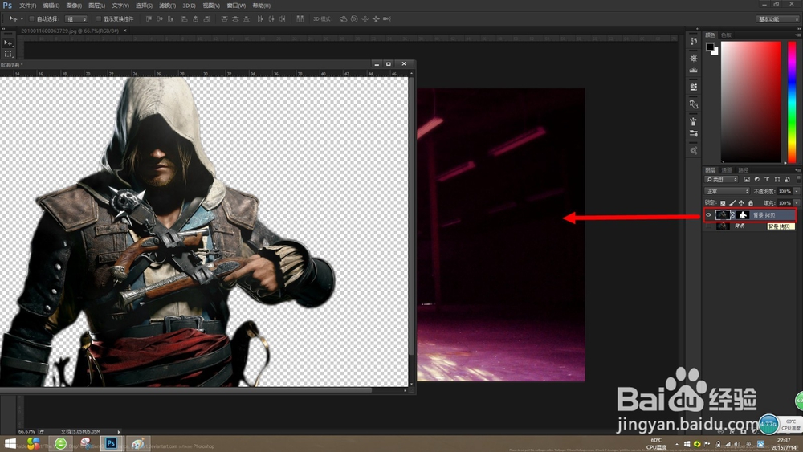Click the distribute left edges icon

(x=260, y=19)
